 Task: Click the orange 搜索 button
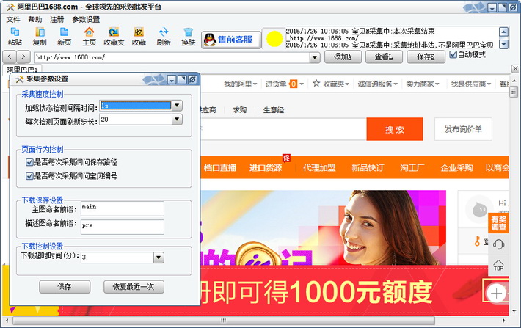pos(395,129)
